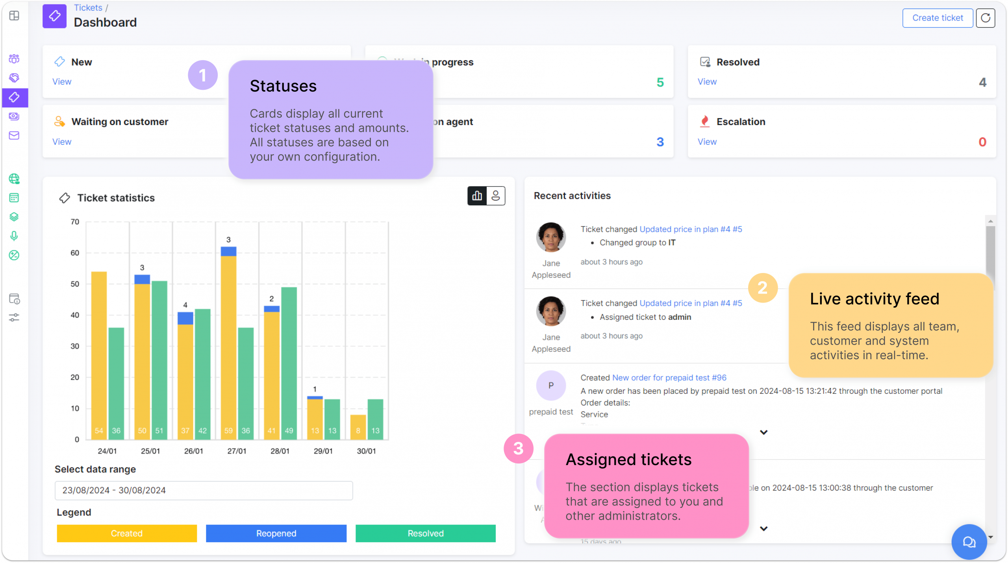Image resolution: width=1008 pixels, height=563 pixels.
Task: Toggle the Reopened series in the legend
Action: [276, 533]
